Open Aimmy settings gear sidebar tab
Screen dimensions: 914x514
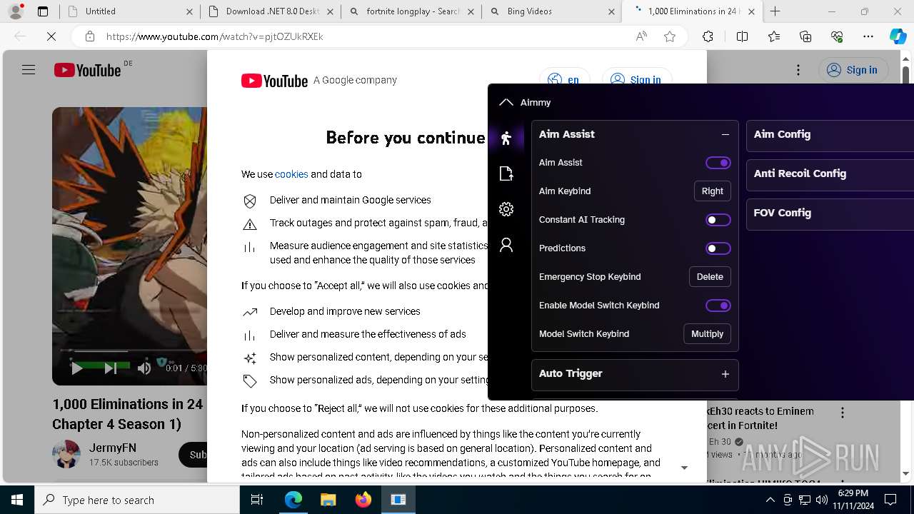click(506, 209)
